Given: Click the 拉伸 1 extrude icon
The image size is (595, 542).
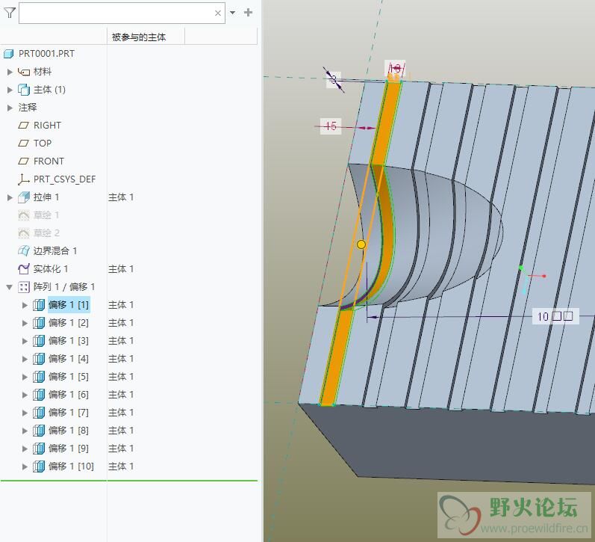Looking at the screenshot, I should (x=24, y=197).
